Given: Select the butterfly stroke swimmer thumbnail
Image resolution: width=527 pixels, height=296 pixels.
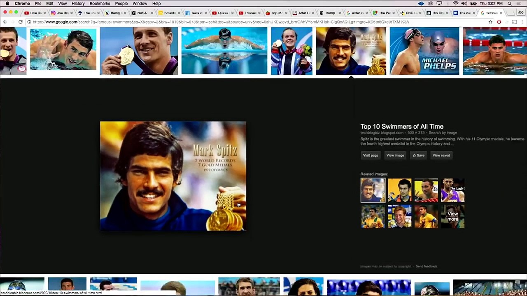Looking at the screenshot, I should click(x=224, y=51).
